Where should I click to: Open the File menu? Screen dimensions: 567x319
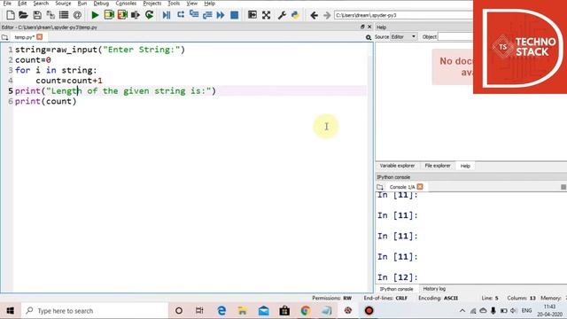[x=7, y=4]
